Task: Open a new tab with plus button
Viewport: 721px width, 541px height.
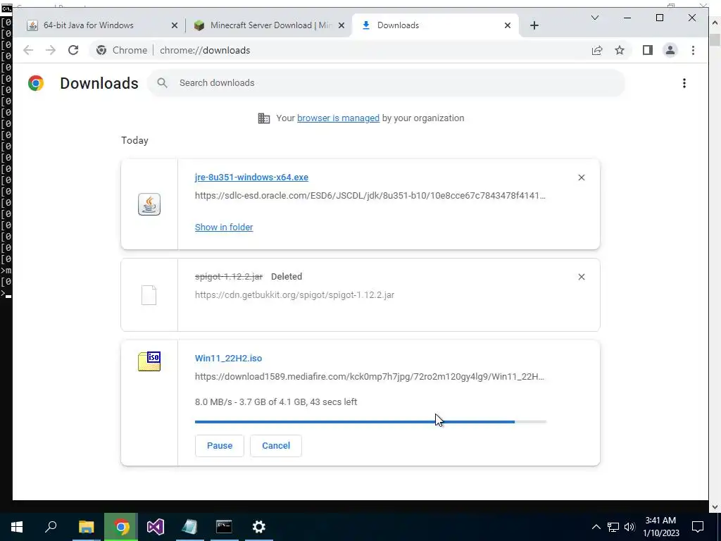Action: (534, 26)
